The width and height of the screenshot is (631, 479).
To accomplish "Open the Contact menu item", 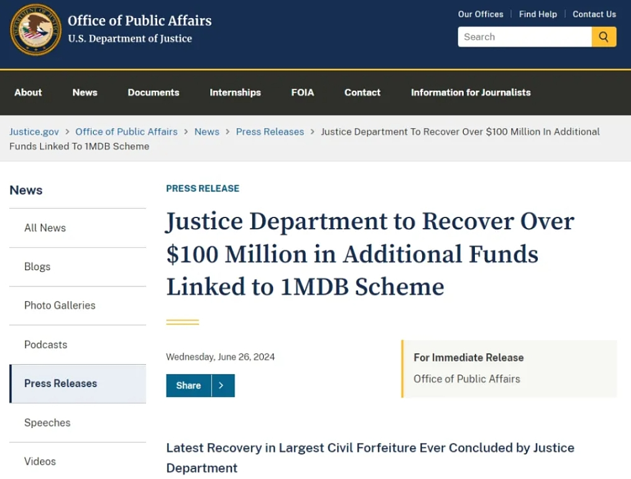I will pyautogui.click(x=362, y=93).
